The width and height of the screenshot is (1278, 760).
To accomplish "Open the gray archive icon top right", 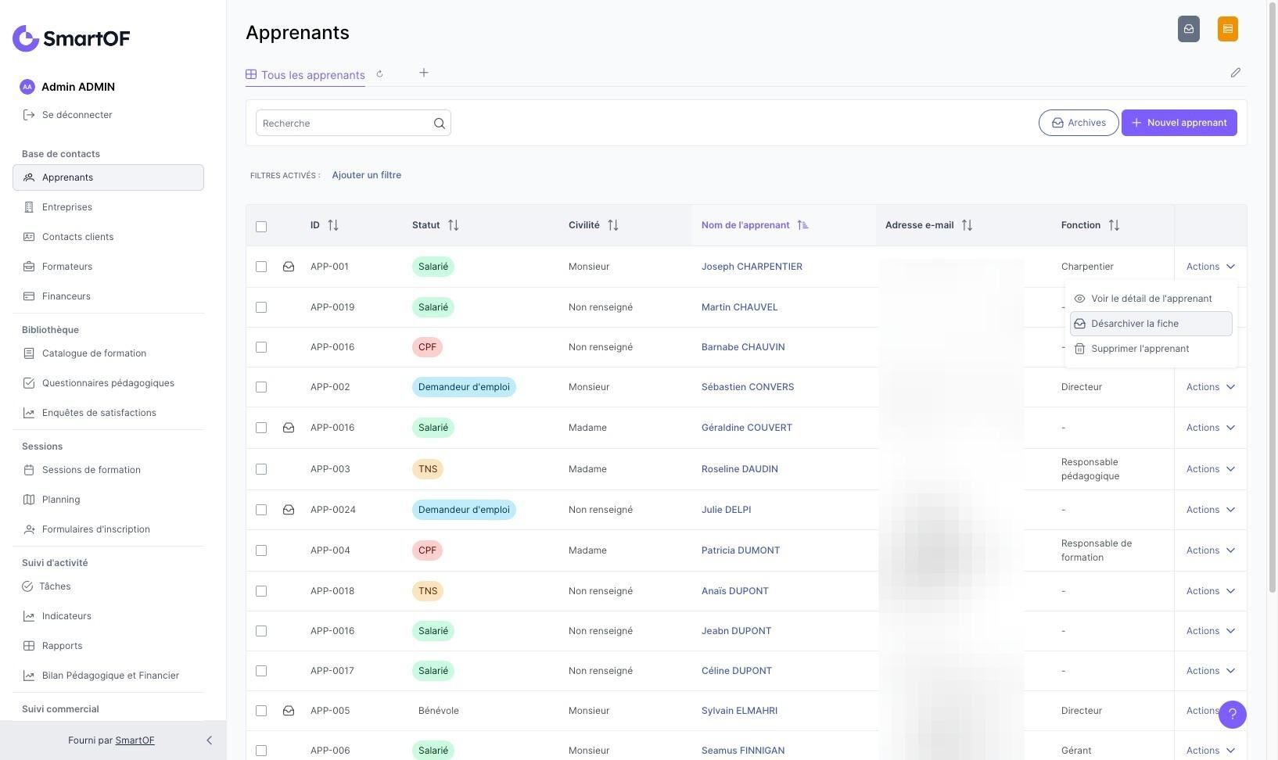I will [x=1189, y=29].
